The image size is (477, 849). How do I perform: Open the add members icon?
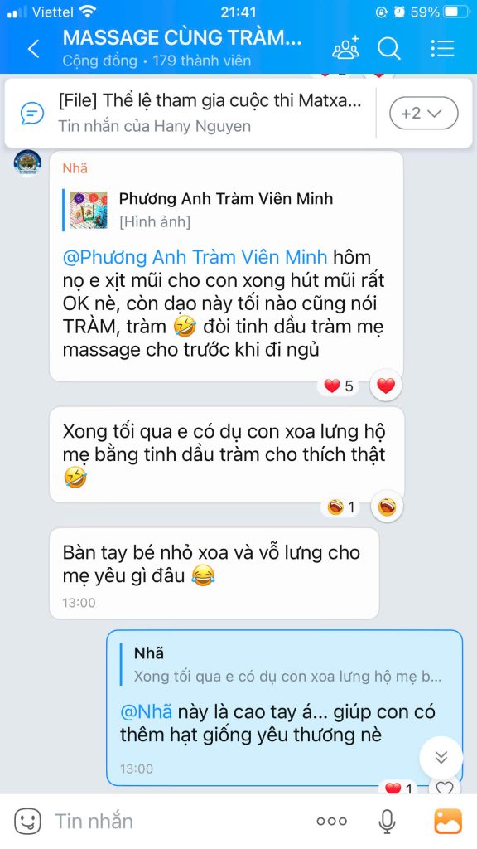(x=346, y=48)
